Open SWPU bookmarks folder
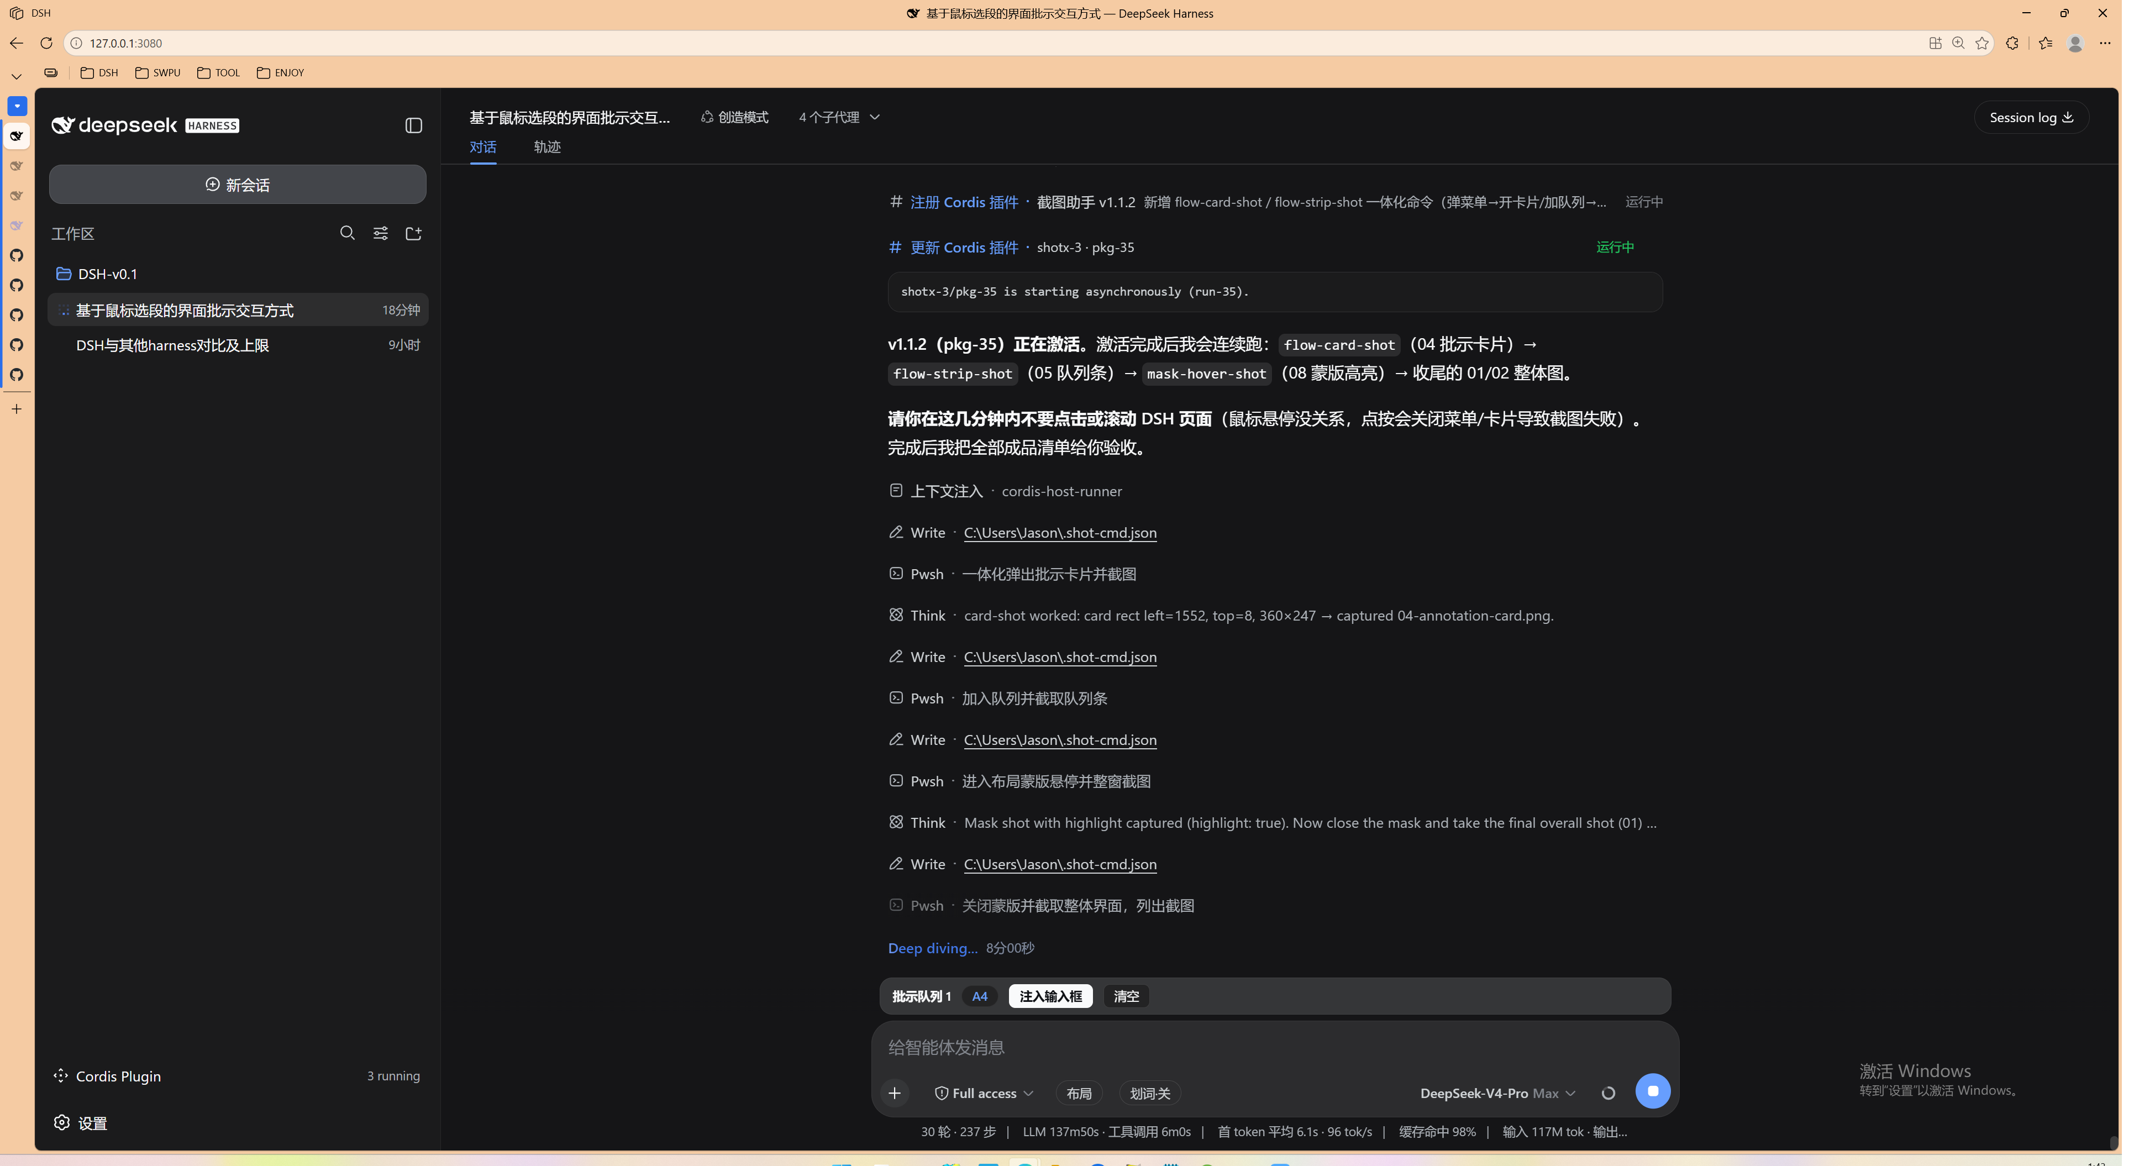2134x1166 pixels. (157, 73)
